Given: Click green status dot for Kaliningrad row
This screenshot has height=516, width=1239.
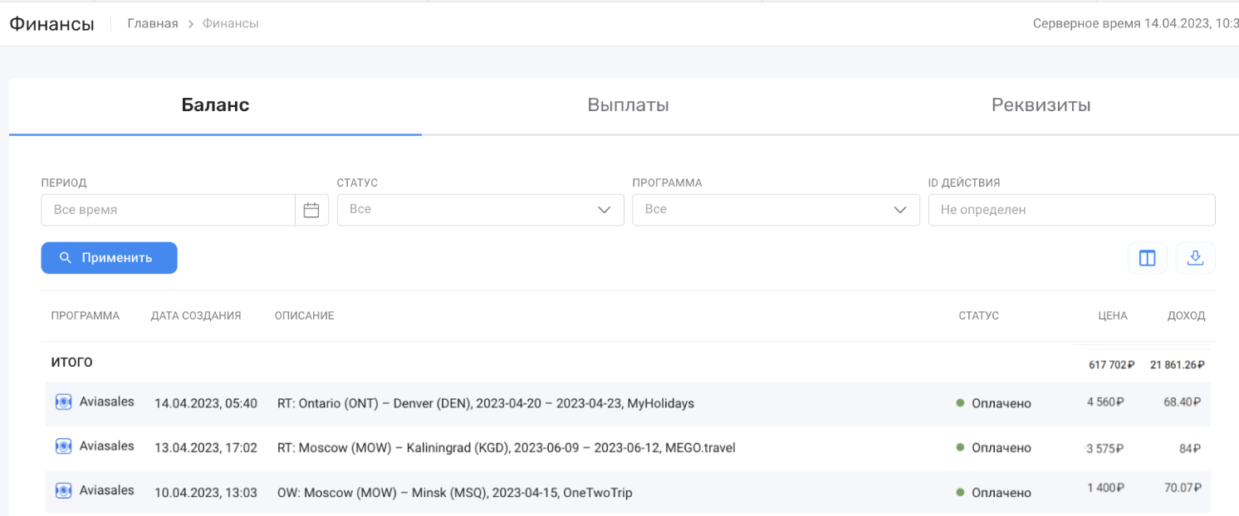Looking at the screenshot, I should coord(960,447).
